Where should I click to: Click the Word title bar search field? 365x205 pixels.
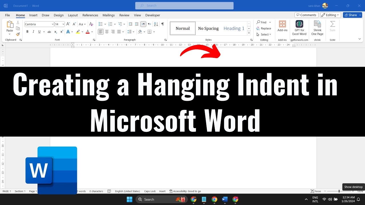click(x=184, y=5)
